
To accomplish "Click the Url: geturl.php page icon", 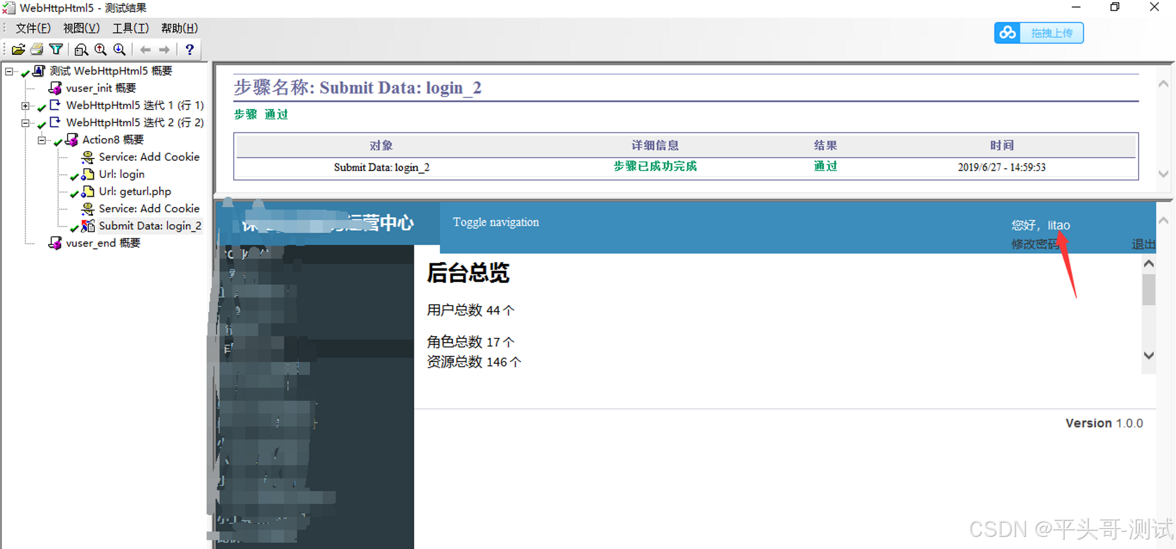I will point(88,192).
